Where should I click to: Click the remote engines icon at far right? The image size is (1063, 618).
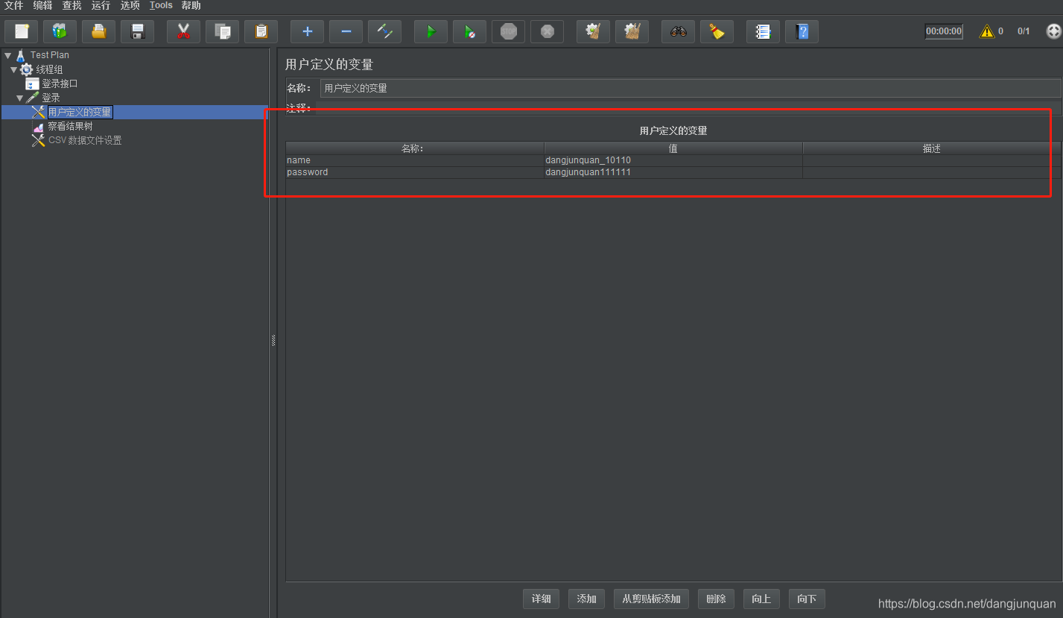(1053, 31)
